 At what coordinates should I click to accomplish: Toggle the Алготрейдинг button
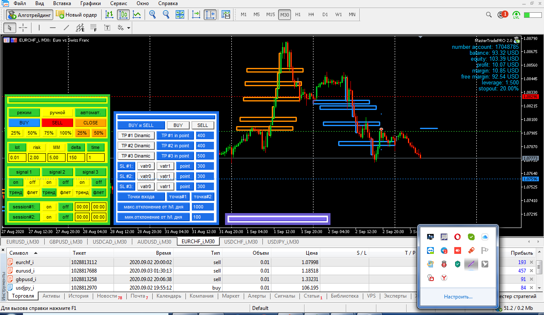point(29,15)
